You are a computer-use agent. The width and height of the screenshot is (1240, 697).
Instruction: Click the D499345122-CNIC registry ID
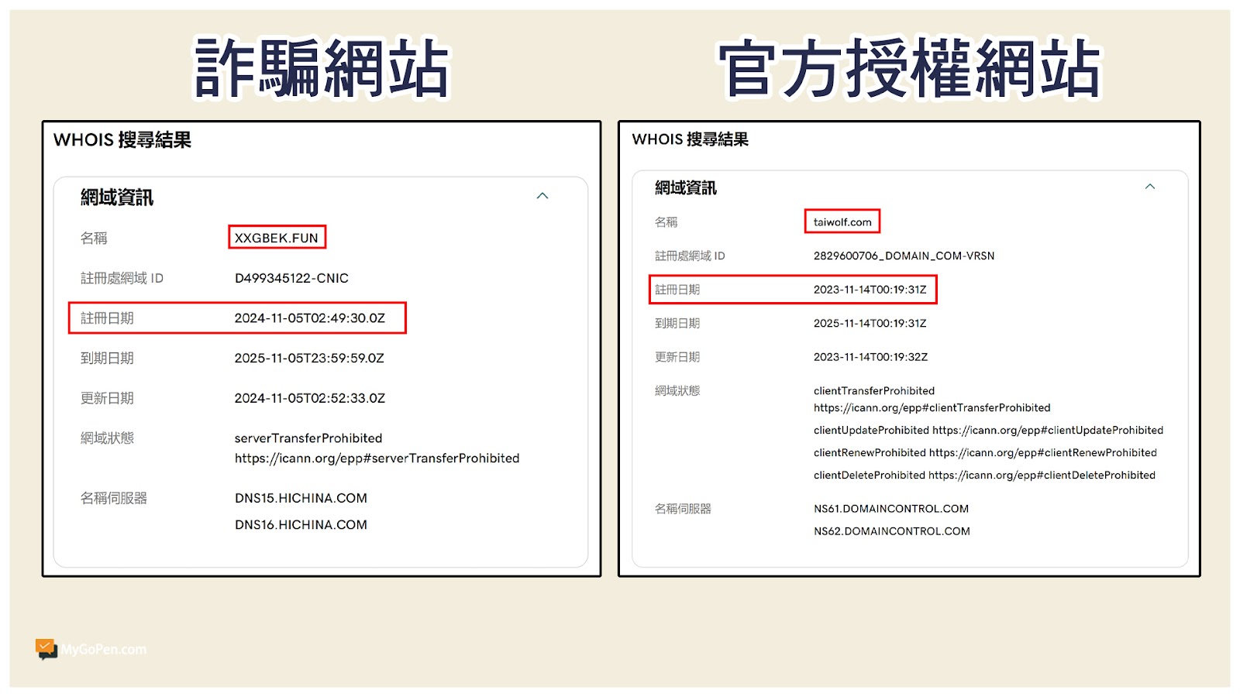[x=291, y=278]
